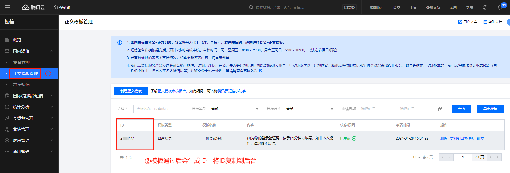Screen dimensions: 510x173
Task: Select 签名管理 in the sidebar
Action: coord(21,62)
